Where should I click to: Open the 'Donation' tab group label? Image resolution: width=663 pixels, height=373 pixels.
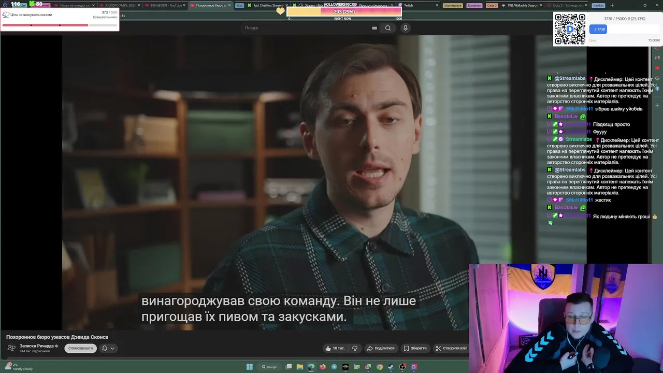(474, 5)
